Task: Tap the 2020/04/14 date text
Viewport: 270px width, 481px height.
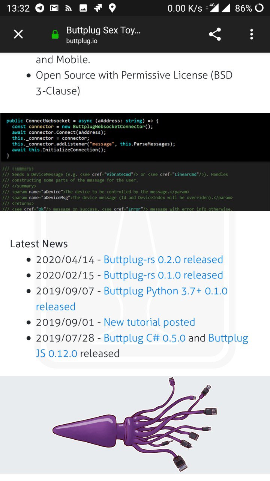Action: coord(65,260)
